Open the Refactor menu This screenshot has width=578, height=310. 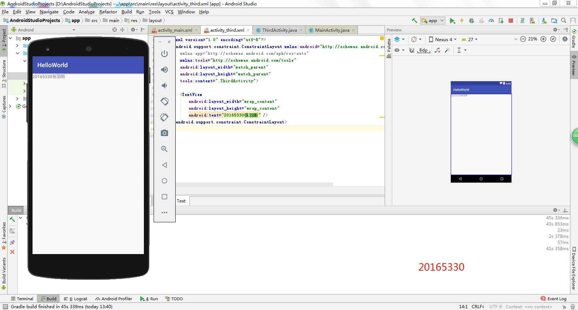point(108,12)
